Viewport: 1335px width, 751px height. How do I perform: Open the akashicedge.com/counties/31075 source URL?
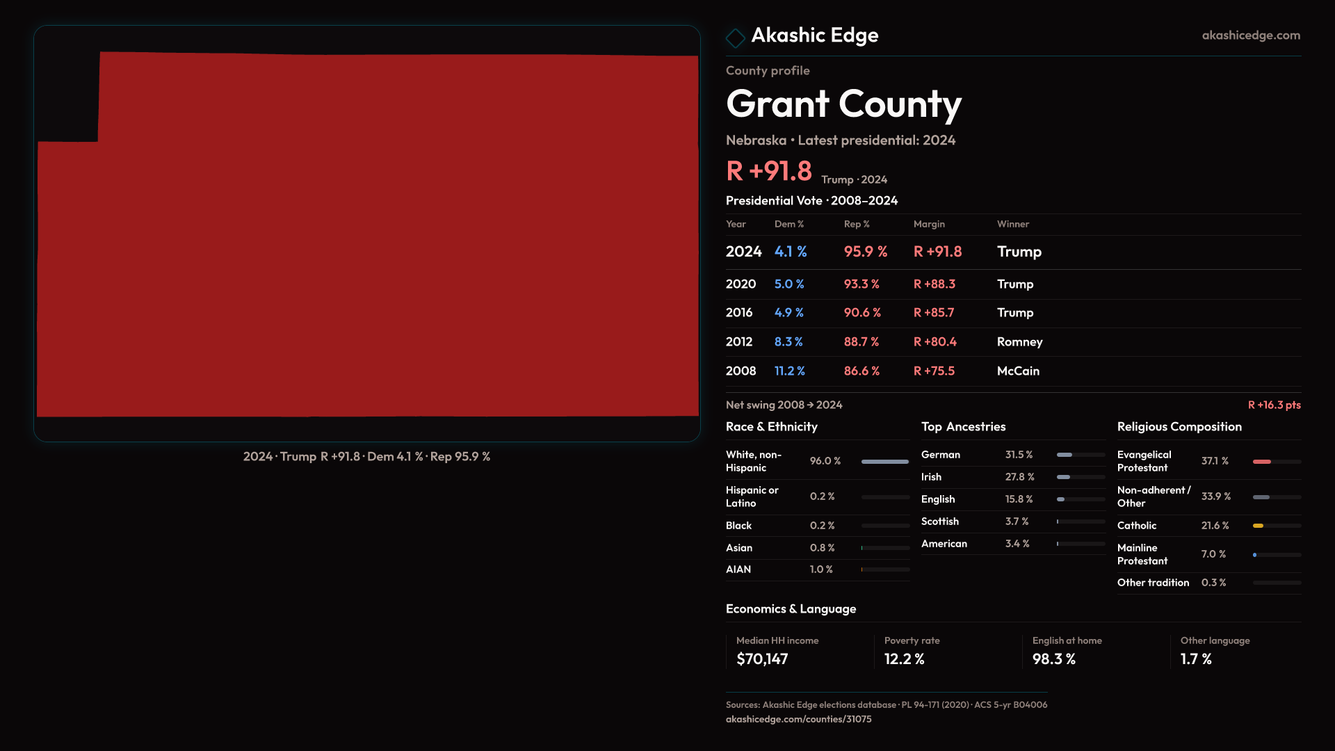pos(798,719)
